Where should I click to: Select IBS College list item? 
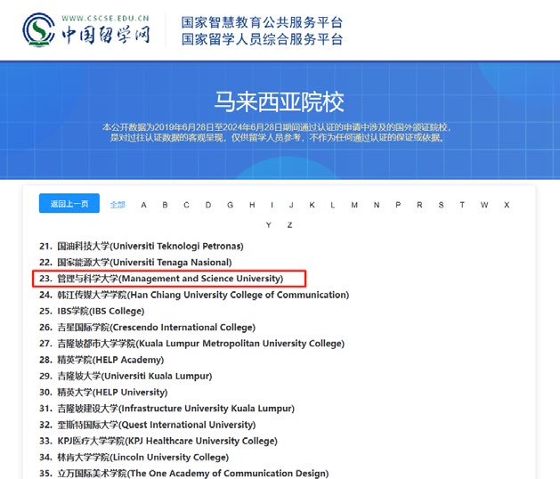click(x=100, y=311)
